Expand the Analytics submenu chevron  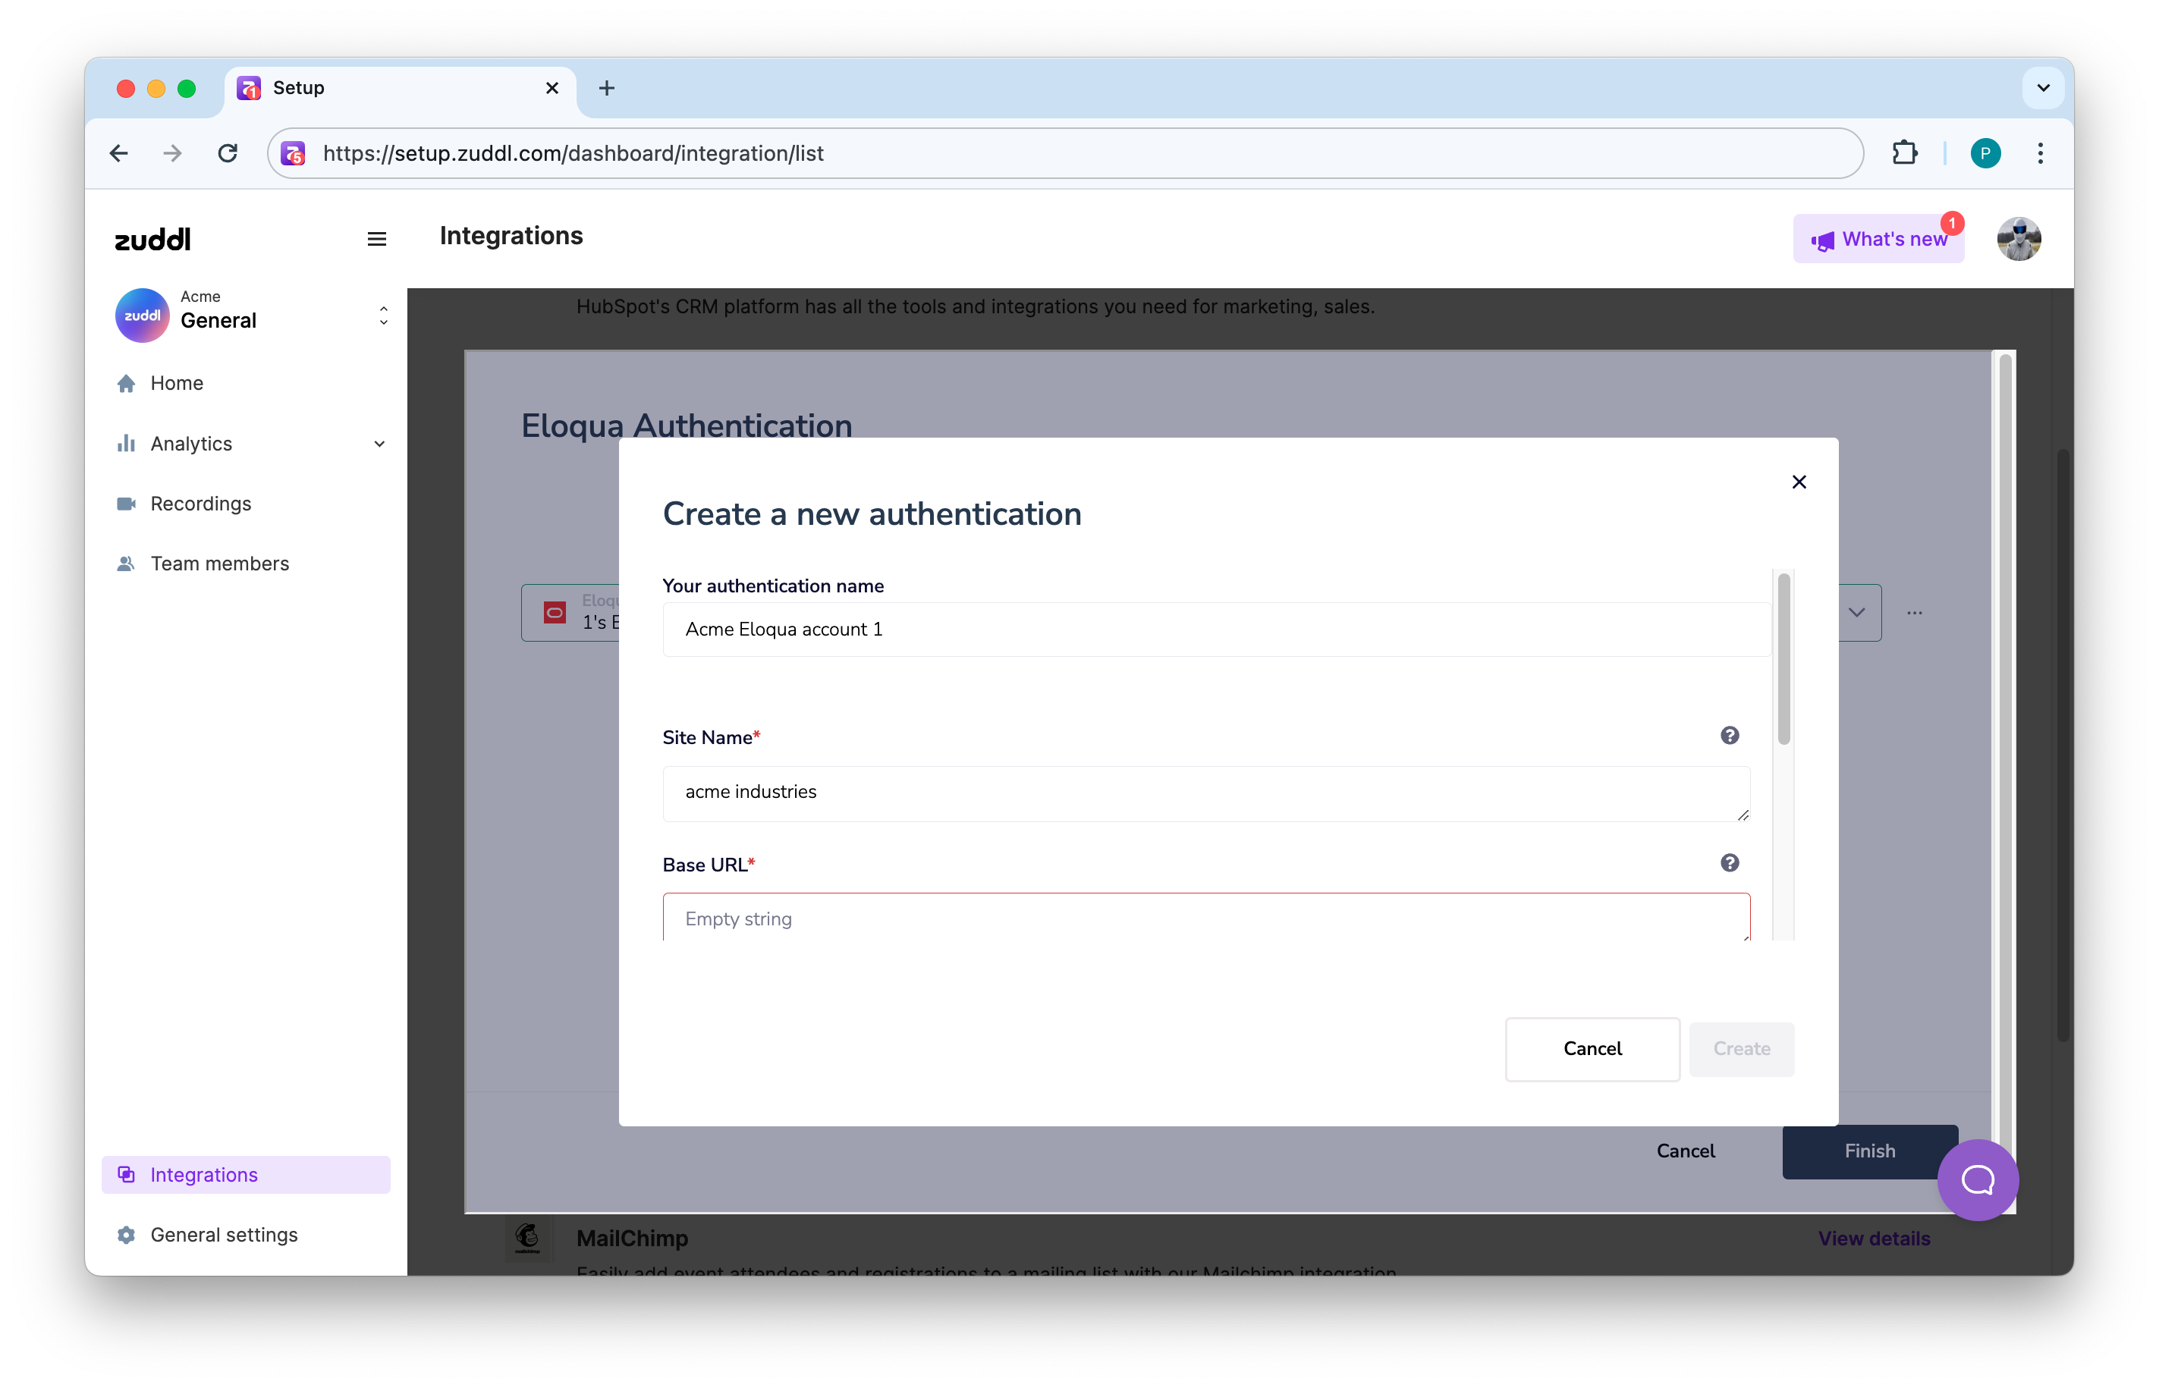[x=379, y=444]
